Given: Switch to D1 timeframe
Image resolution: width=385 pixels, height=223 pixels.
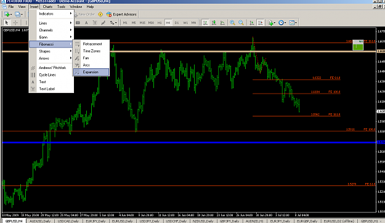Looking at the screenshot, I should point(177,23).
